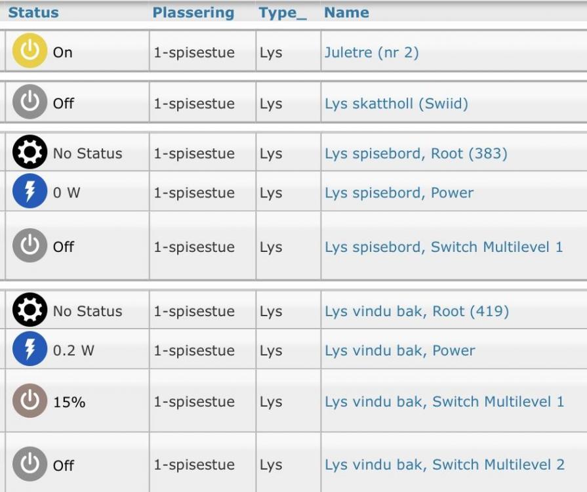Open the Lys skattholl (Swiid) link

pyautogui.click(x=396, y=103)
